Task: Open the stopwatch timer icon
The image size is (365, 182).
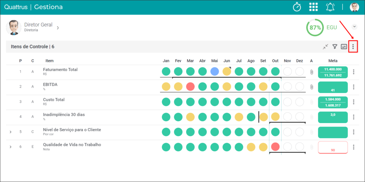Action: (297, 7)
